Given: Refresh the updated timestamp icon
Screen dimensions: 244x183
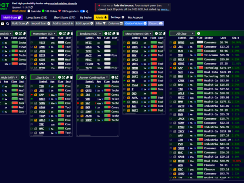Looking at the screenshot, I should click(31, 8).
